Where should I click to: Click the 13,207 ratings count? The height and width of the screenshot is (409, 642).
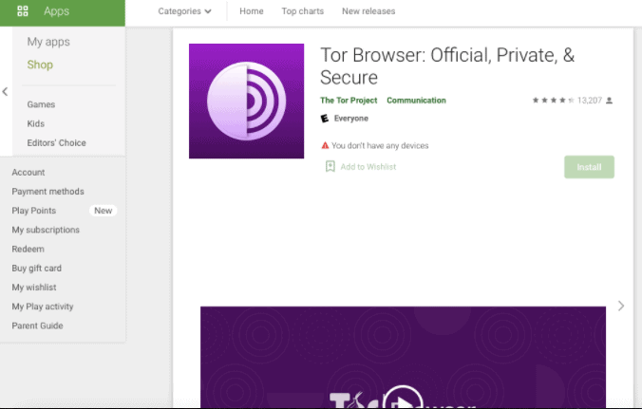click(x=590, y=101)
